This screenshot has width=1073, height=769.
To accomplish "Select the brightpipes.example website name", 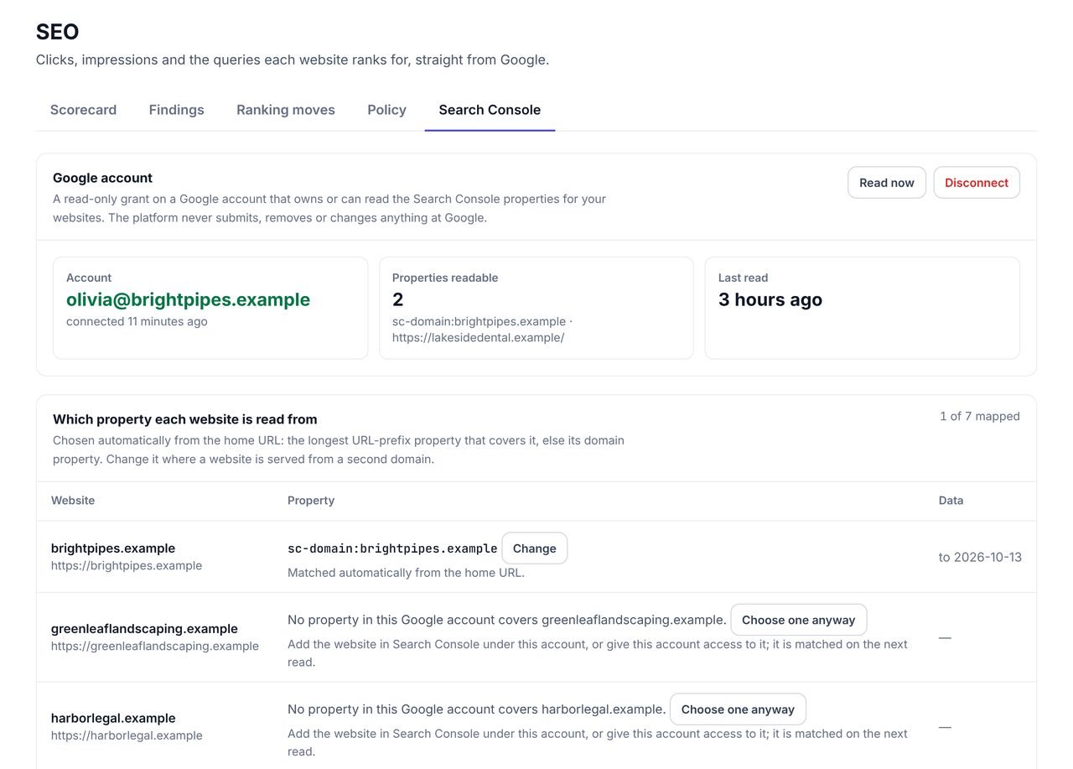I will [x=113, y=548].
